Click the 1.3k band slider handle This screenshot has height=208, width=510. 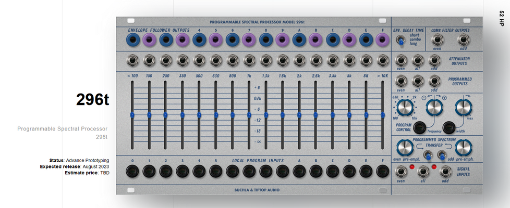click(266, 115)
